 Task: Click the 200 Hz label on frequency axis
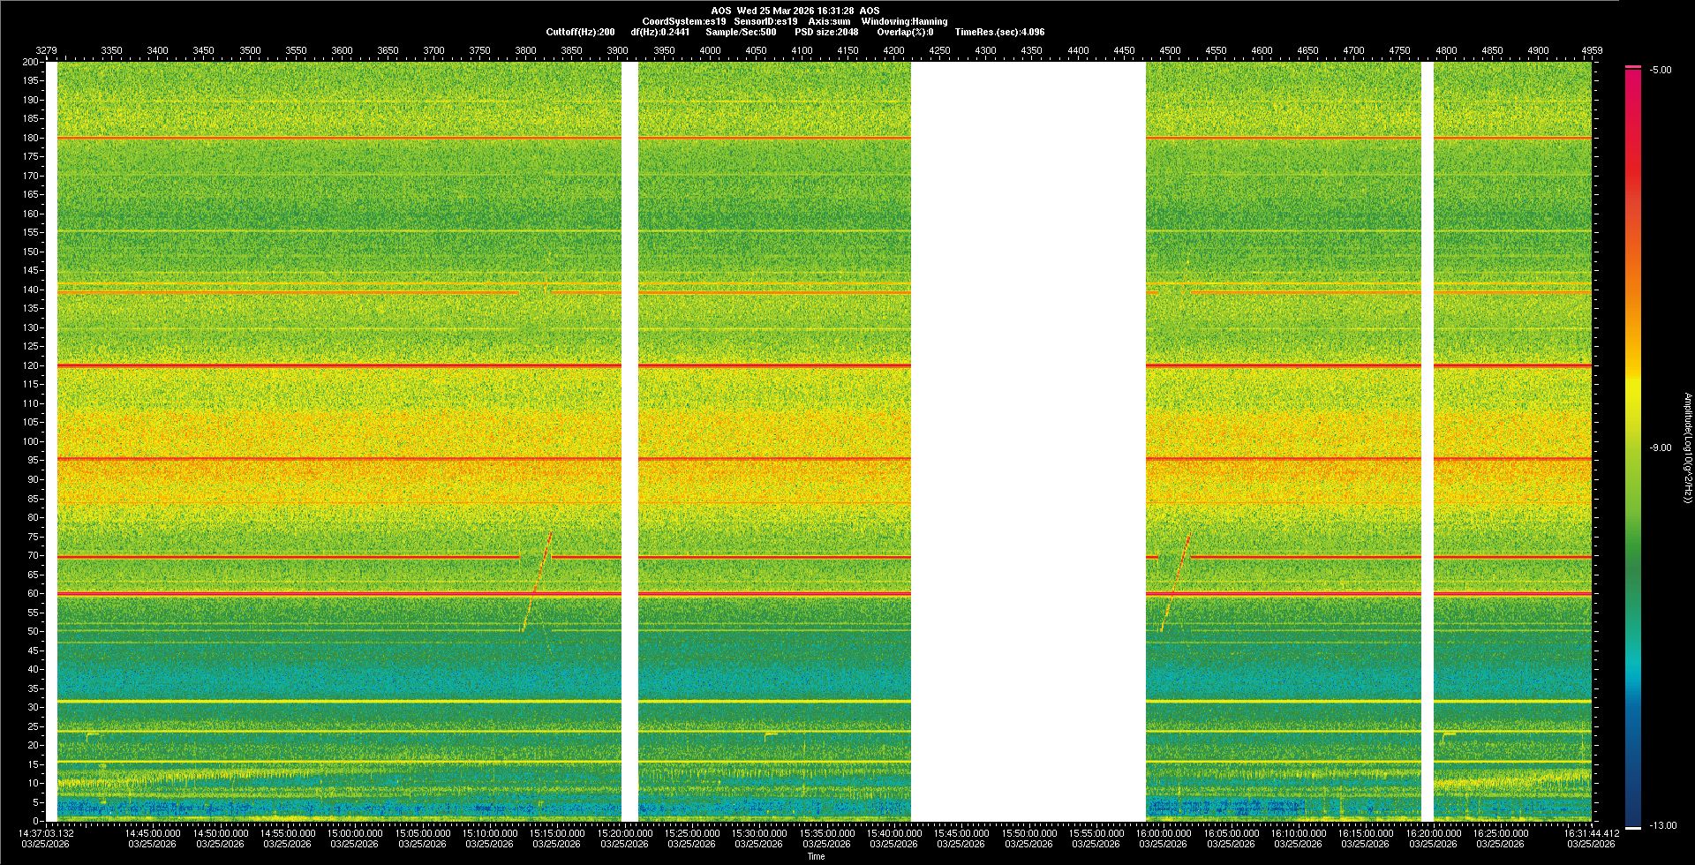tap(31, 62)
